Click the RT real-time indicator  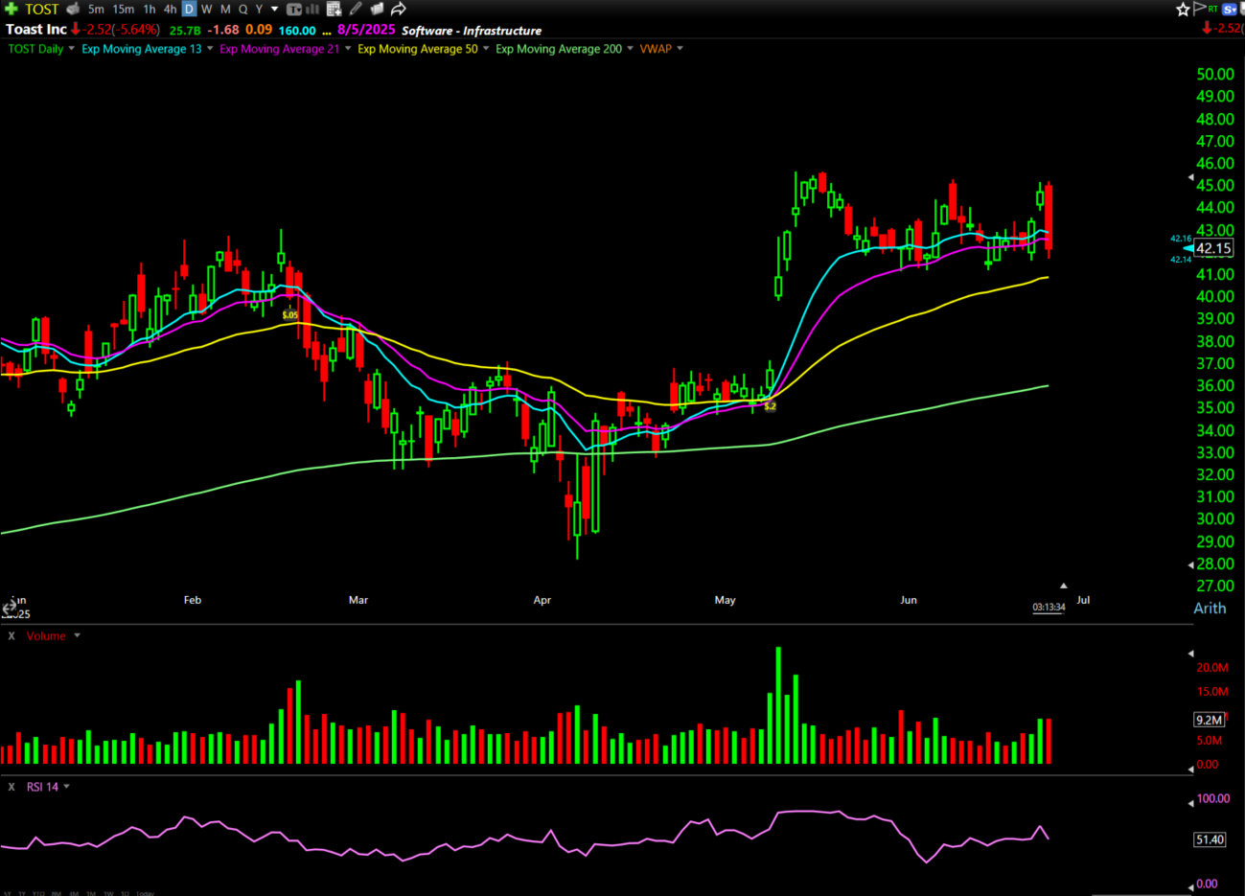[1212, 9]
